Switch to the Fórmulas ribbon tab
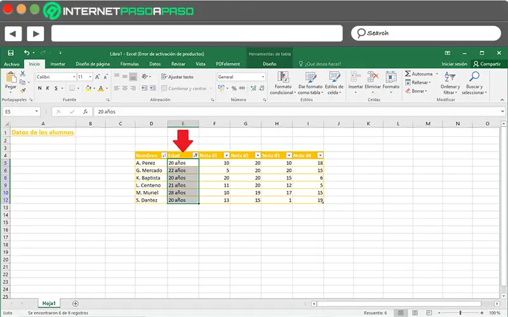 (x=130, y=64)
